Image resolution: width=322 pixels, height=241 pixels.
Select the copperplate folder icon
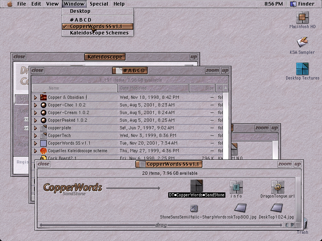click(x=43, y=128)
